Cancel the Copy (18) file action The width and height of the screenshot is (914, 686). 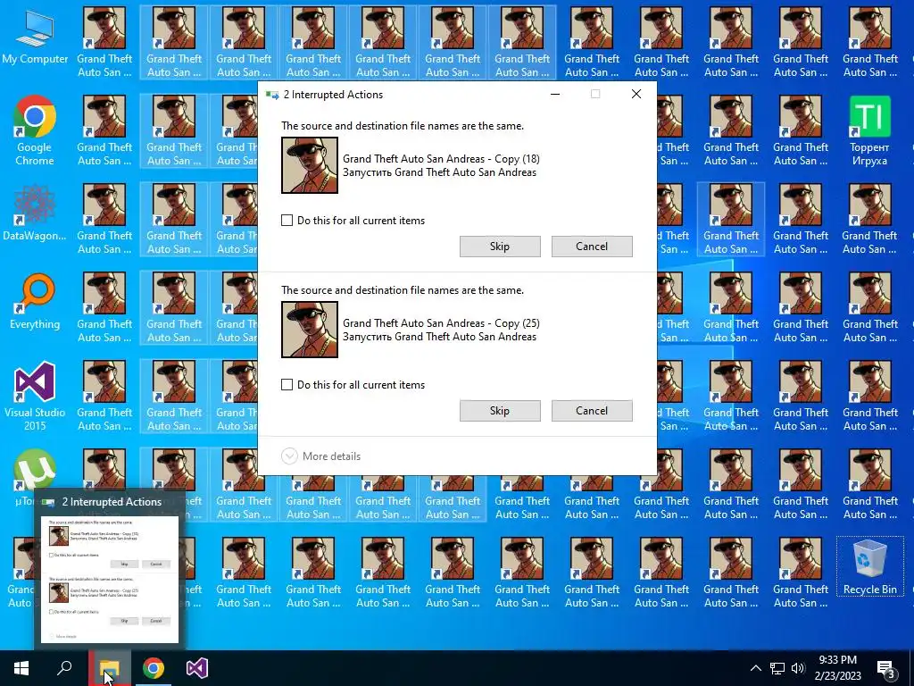(592, 247)
